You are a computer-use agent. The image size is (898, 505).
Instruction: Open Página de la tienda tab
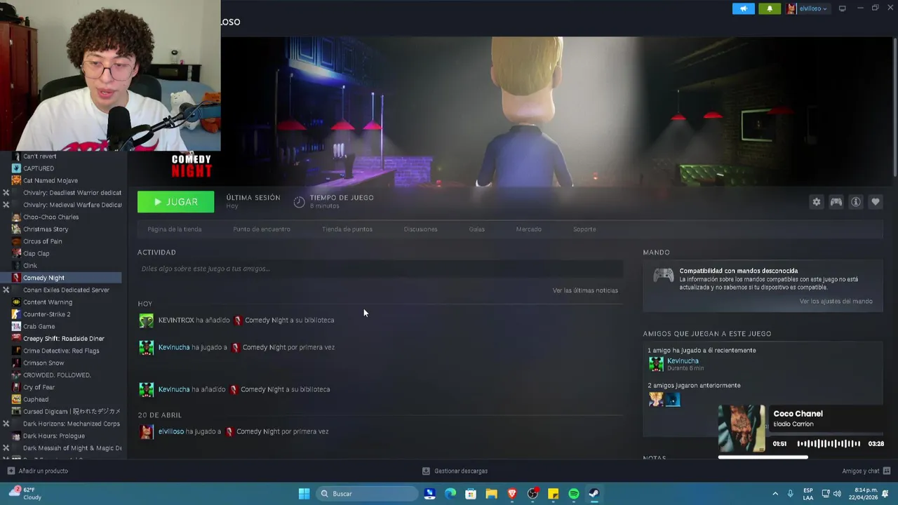coord(174,229)
